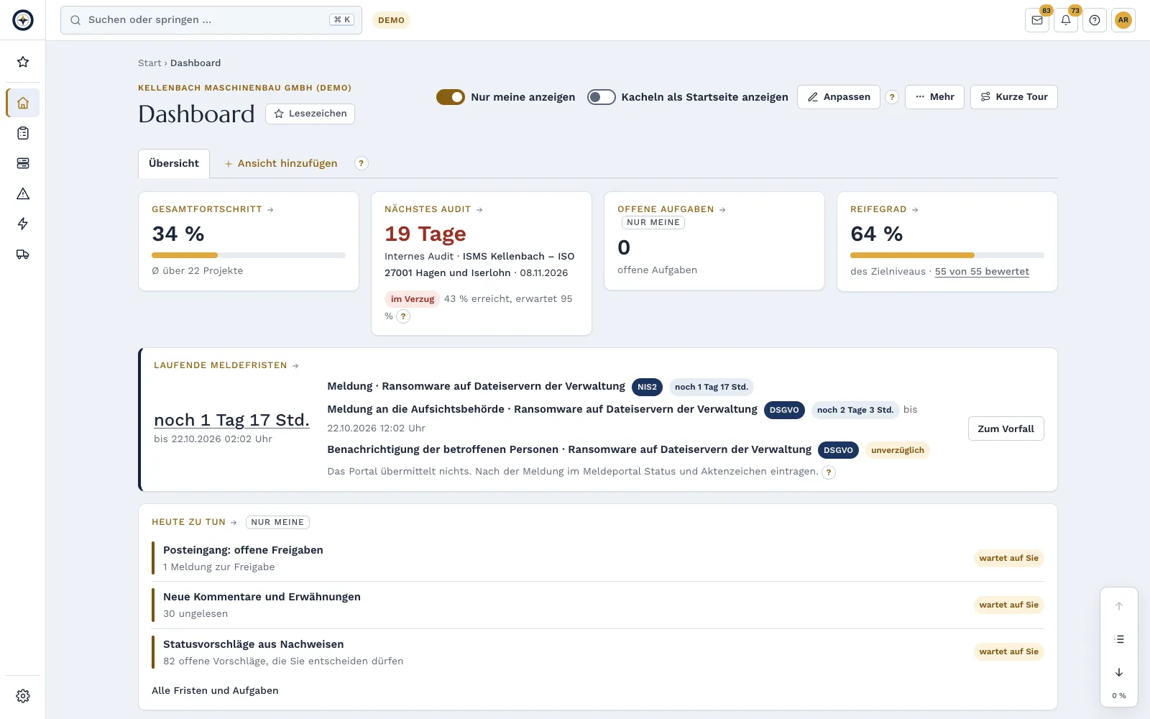Click 'noch 1 Tag 17 Std.' countdown
The width and height of the screenshot is (1150, 719).
tap(231, 420)
